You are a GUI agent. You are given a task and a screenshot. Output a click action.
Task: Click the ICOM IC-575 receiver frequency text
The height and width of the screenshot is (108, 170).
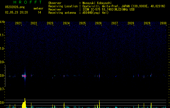[109, 9]
